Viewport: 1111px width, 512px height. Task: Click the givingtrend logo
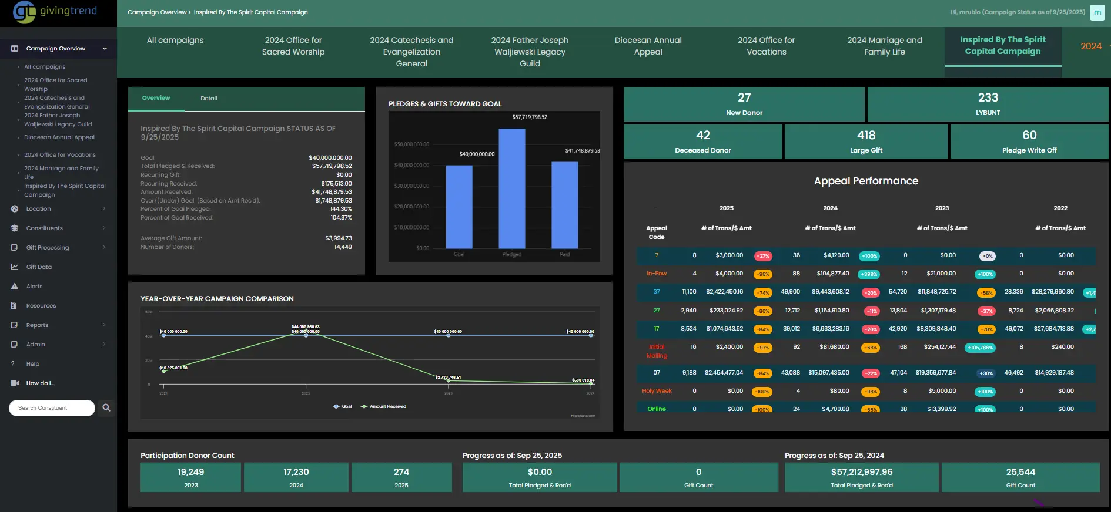click(55, 12)
